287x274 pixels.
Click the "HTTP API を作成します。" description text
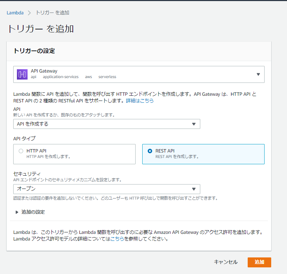(x=49, y=157)
